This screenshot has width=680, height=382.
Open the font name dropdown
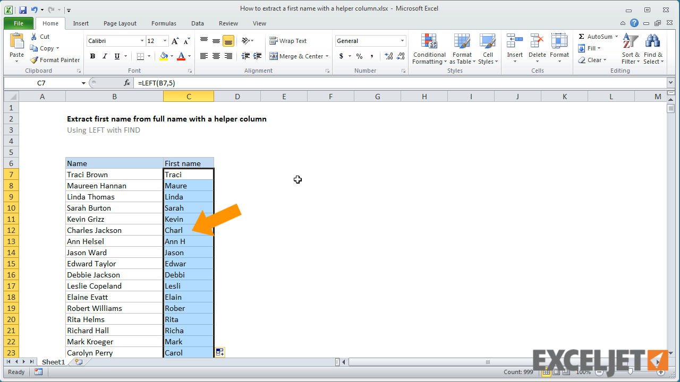click(x=142, y=40)
